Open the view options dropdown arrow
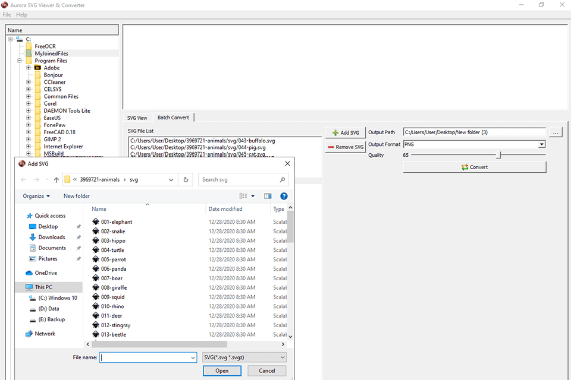 [253, 196]
